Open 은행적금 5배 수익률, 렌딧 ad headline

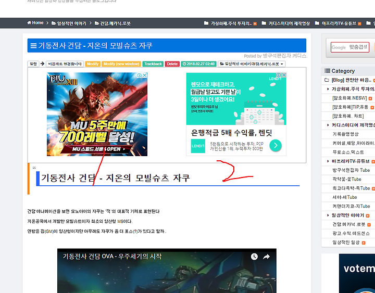231,133
